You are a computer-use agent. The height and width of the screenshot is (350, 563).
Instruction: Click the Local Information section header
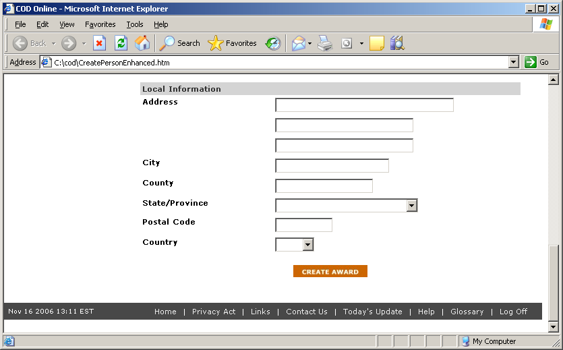(x=330, y=88)
